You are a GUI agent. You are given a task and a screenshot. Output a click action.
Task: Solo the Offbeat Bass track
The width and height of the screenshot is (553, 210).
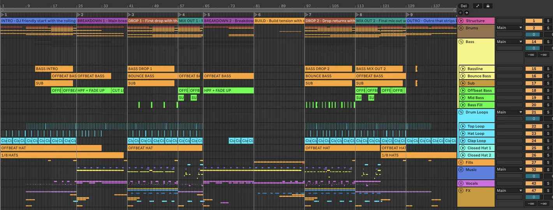tap(548, 90)
